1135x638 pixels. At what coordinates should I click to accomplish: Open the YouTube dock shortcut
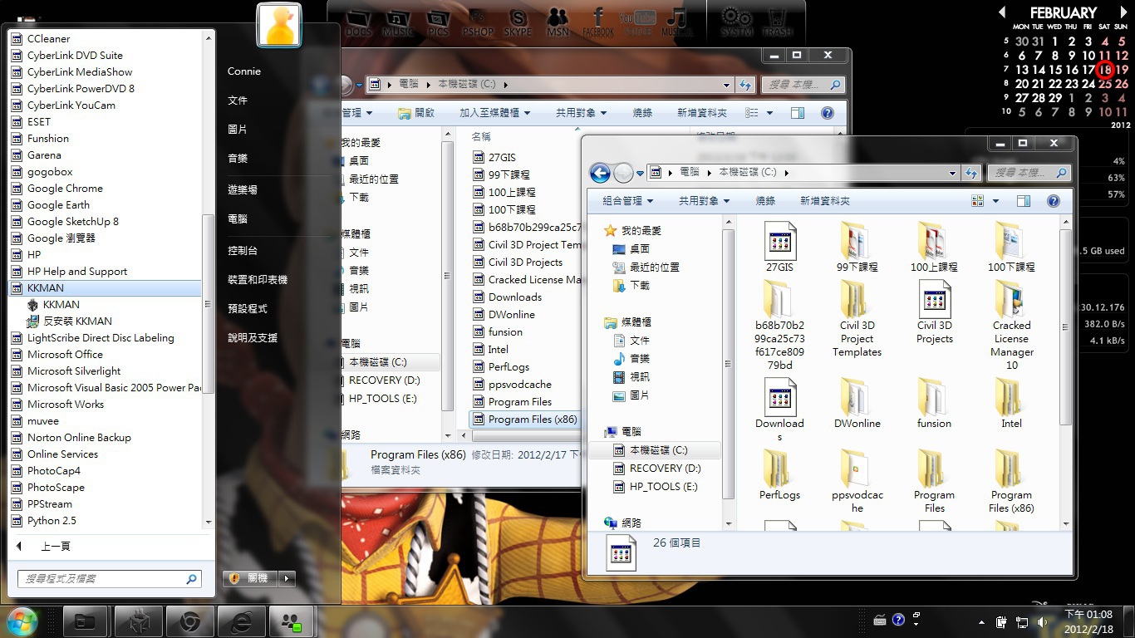637,22
